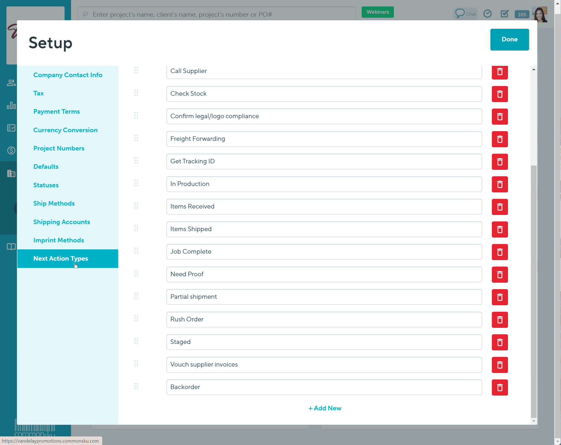Screen dimensions: 561x445
Task: Select Imprint Methods in sidebar
Action: coord(58,240)
